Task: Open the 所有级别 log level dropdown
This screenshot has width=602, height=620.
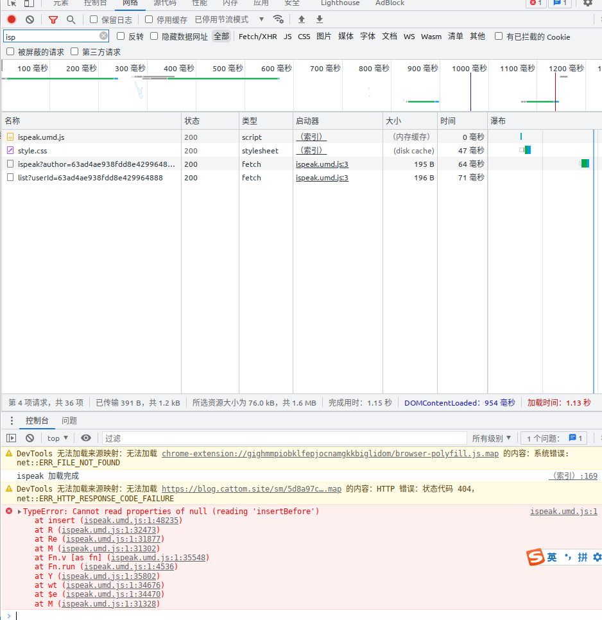Action: pyautogui.click(x=492, y=438)
